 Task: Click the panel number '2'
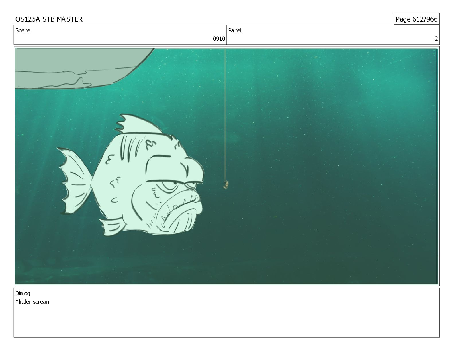pos(436,39)
